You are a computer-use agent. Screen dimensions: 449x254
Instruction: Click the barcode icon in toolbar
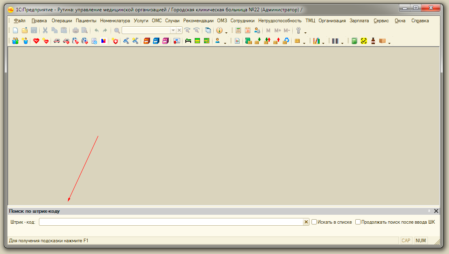pos(335,41)
